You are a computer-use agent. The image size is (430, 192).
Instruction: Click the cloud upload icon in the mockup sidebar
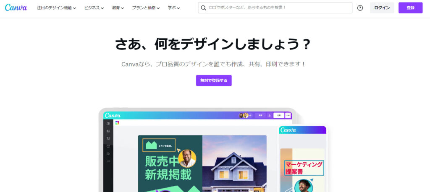(x=108, y=154)
